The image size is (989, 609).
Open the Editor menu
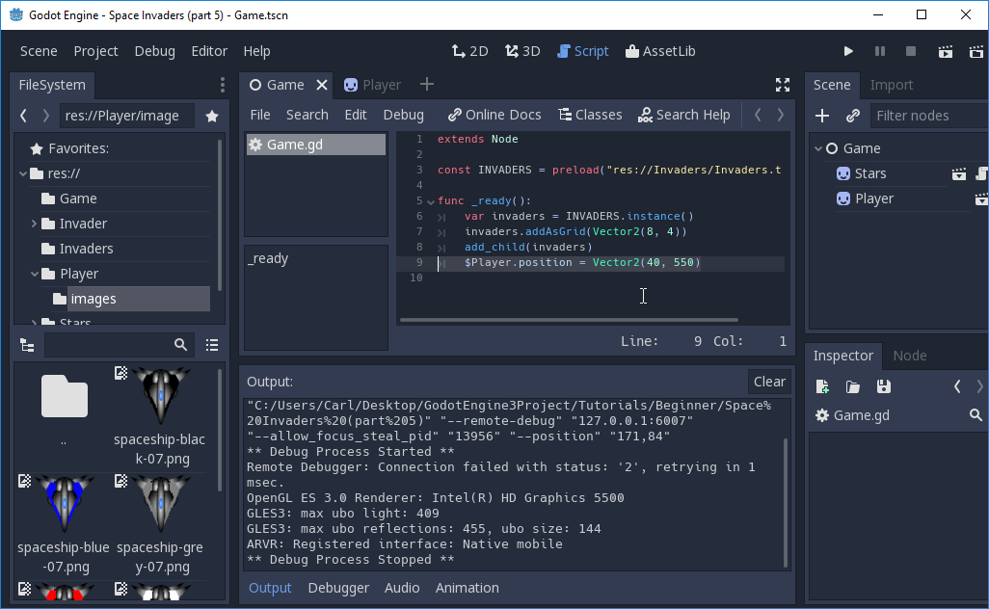point(209,51)
